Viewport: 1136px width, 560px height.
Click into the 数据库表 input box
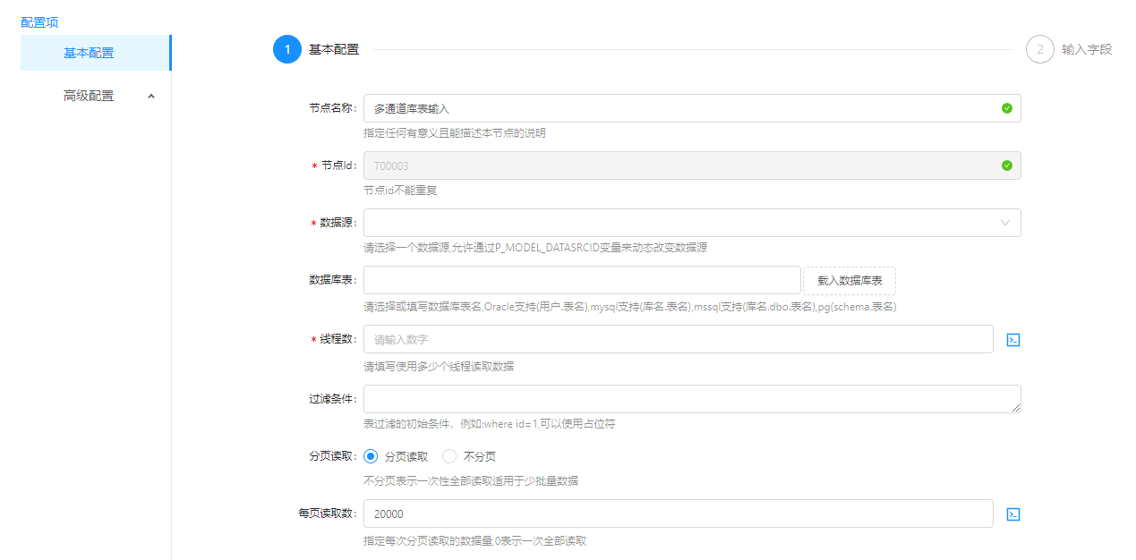582,280
